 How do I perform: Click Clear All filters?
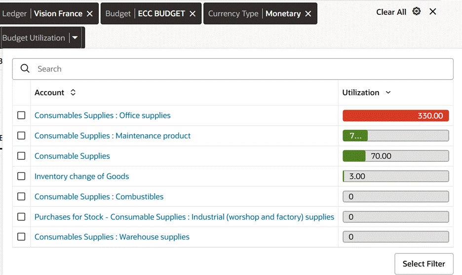[x=391, y=12]
